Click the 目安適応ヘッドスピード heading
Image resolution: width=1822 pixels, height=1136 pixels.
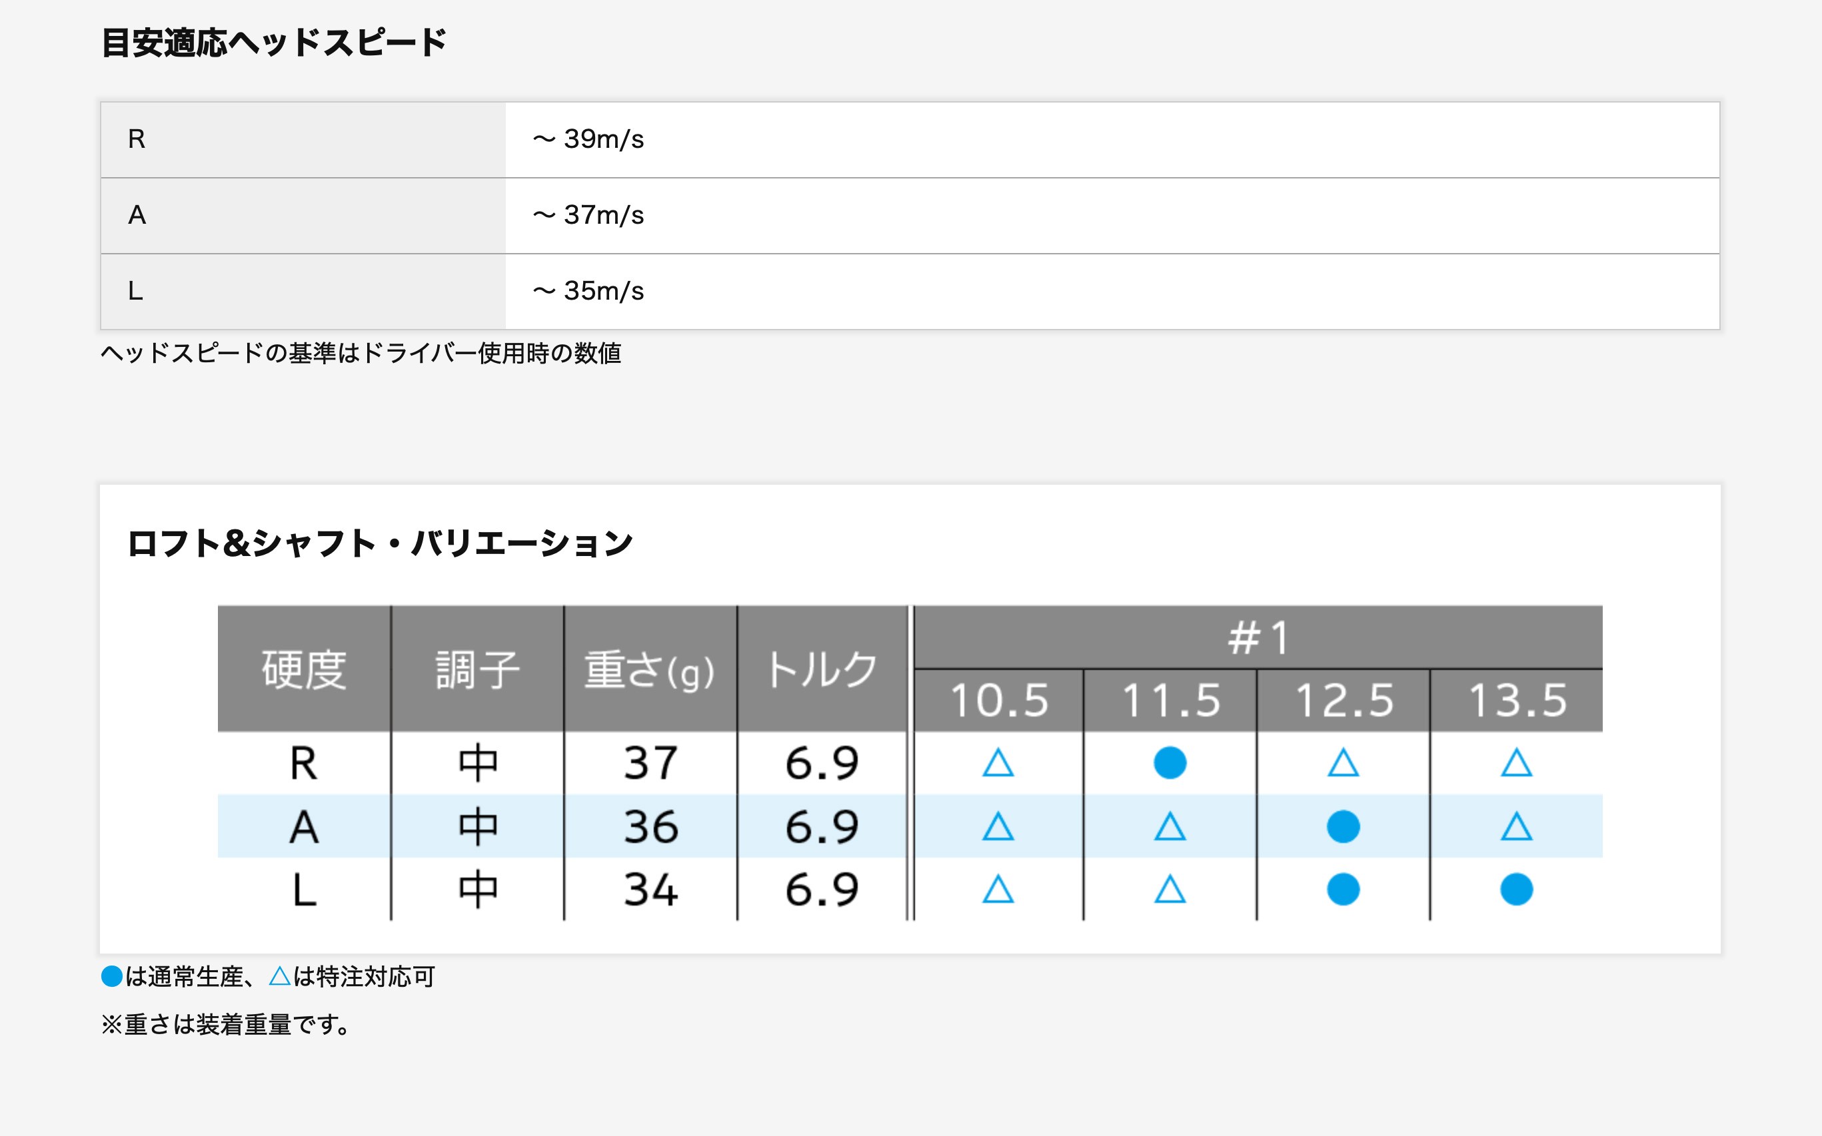click(274, 43)
